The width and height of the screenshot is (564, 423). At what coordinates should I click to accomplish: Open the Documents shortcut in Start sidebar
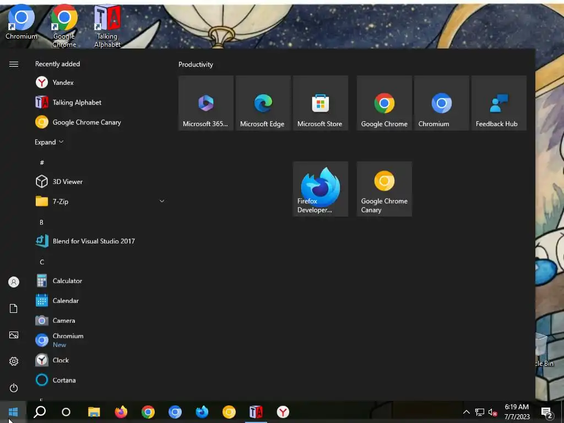click(14, 308)
